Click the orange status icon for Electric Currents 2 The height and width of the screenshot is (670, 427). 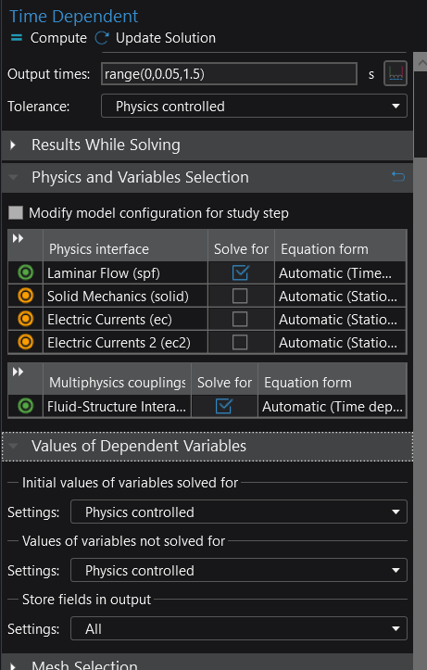(x=26, y=342)
